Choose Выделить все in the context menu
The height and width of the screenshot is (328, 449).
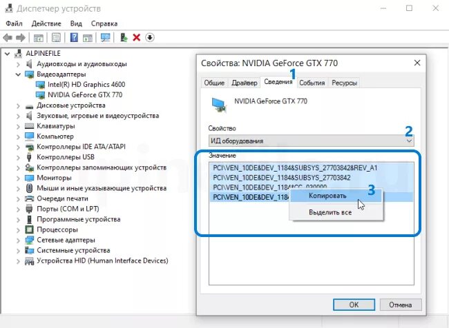click(x=336, y=212)
